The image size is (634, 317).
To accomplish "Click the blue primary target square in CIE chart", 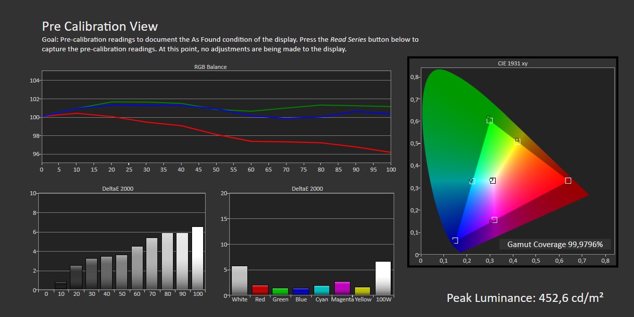I will coord(456,241).
